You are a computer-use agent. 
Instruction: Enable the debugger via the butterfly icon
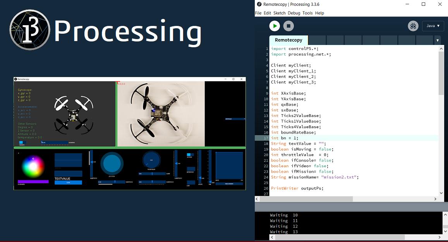(x=413, y=26)
